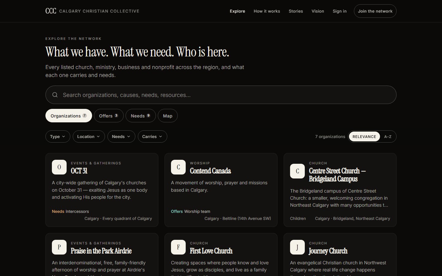Open the Journey Church J avatar
This screenshot has height=276, width=442.
(297, 247)
